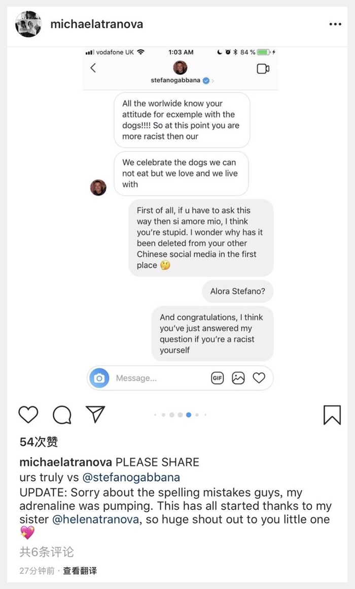Send heart reaction from message bar
The image size is (355, 589).
click(259, 378)
